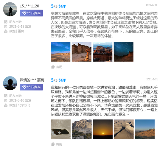Click the thumbs-up icon under the first review

point(53,67)
